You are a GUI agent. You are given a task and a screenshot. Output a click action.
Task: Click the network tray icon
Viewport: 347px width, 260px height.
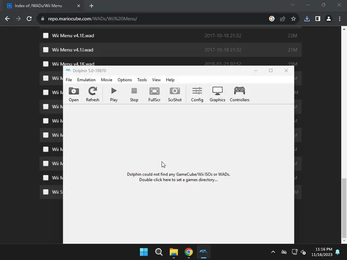(x=294, y=252)
